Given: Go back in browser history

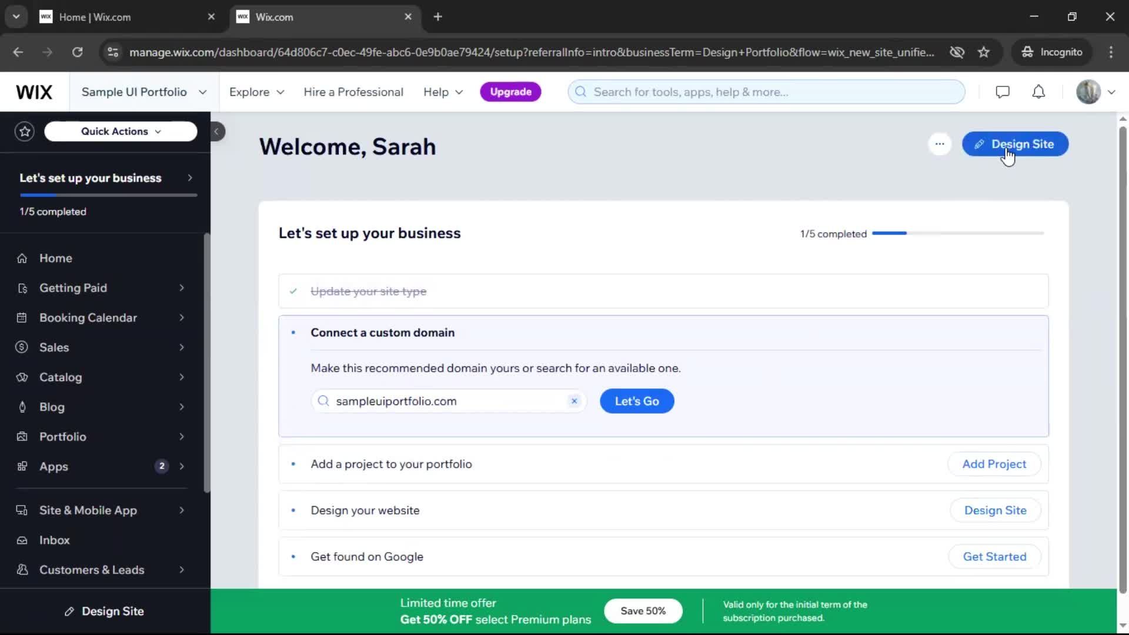Looking at the screenshot, I should pyautogui.click(x=18, y=52).
